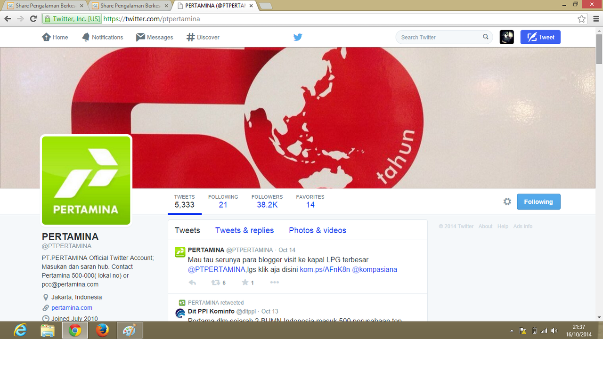Open more options on Oct 14 tweet
The image size is (603, 388).
(275, 283)
